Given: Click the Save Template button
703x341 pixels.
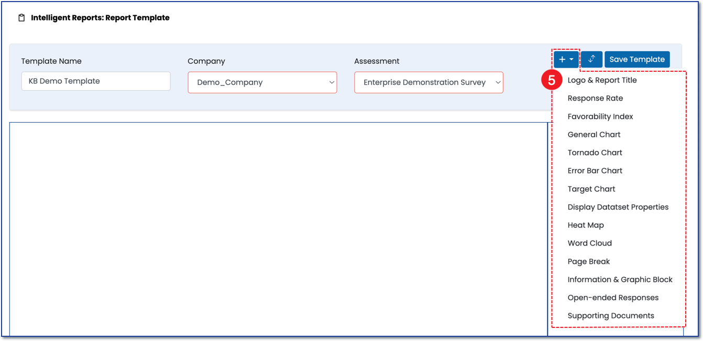Looking at the screenshot, I should pyautogui.click(x=636, y=60).
